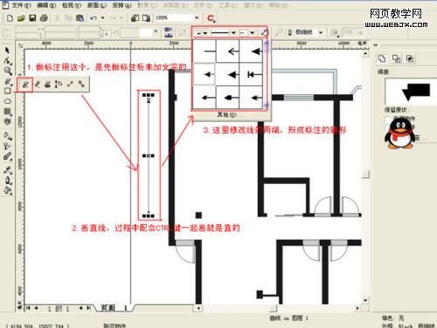
Task: Open the 版面 (Layout) menu
Action: coord(97,5)
